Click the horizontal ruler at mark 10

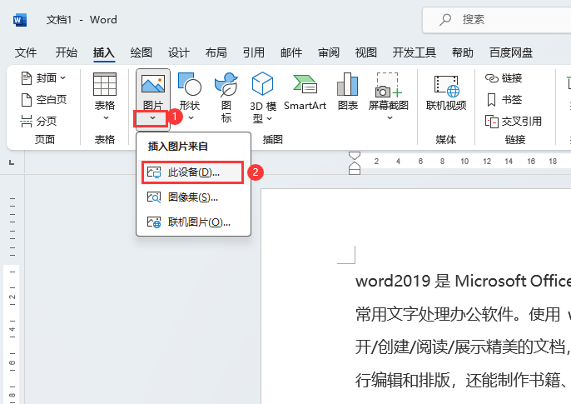click(x=464, y=162)
